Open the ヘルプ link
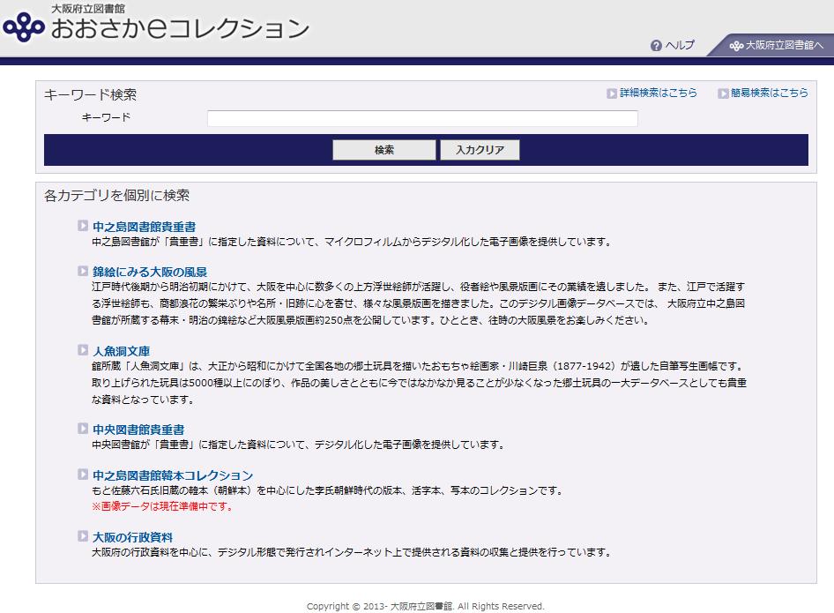Image resolution: width=834 pixels, height=613 pixels. [680, 45]
